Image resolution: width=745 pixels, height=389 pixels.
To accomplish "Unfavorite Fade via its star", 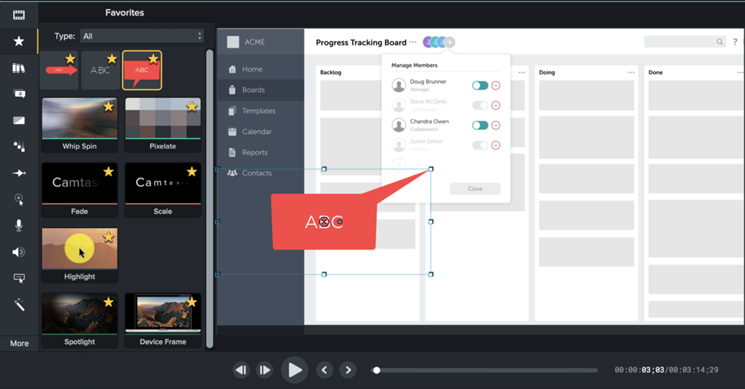I will [109, 171].
